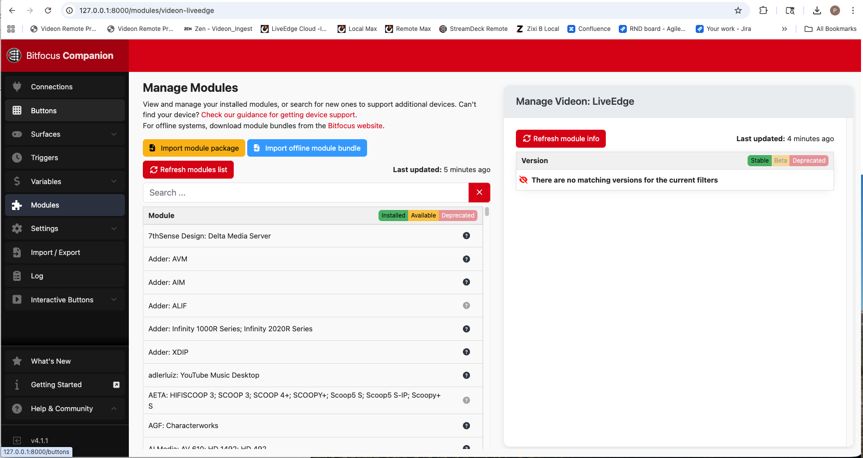Select the Adder: AVM module row

pos(313,259)
